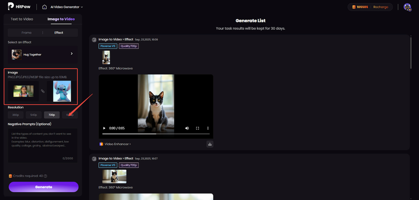Choose 360p resolution
Viewport: 419px width, 200px height.
point(16,115)
